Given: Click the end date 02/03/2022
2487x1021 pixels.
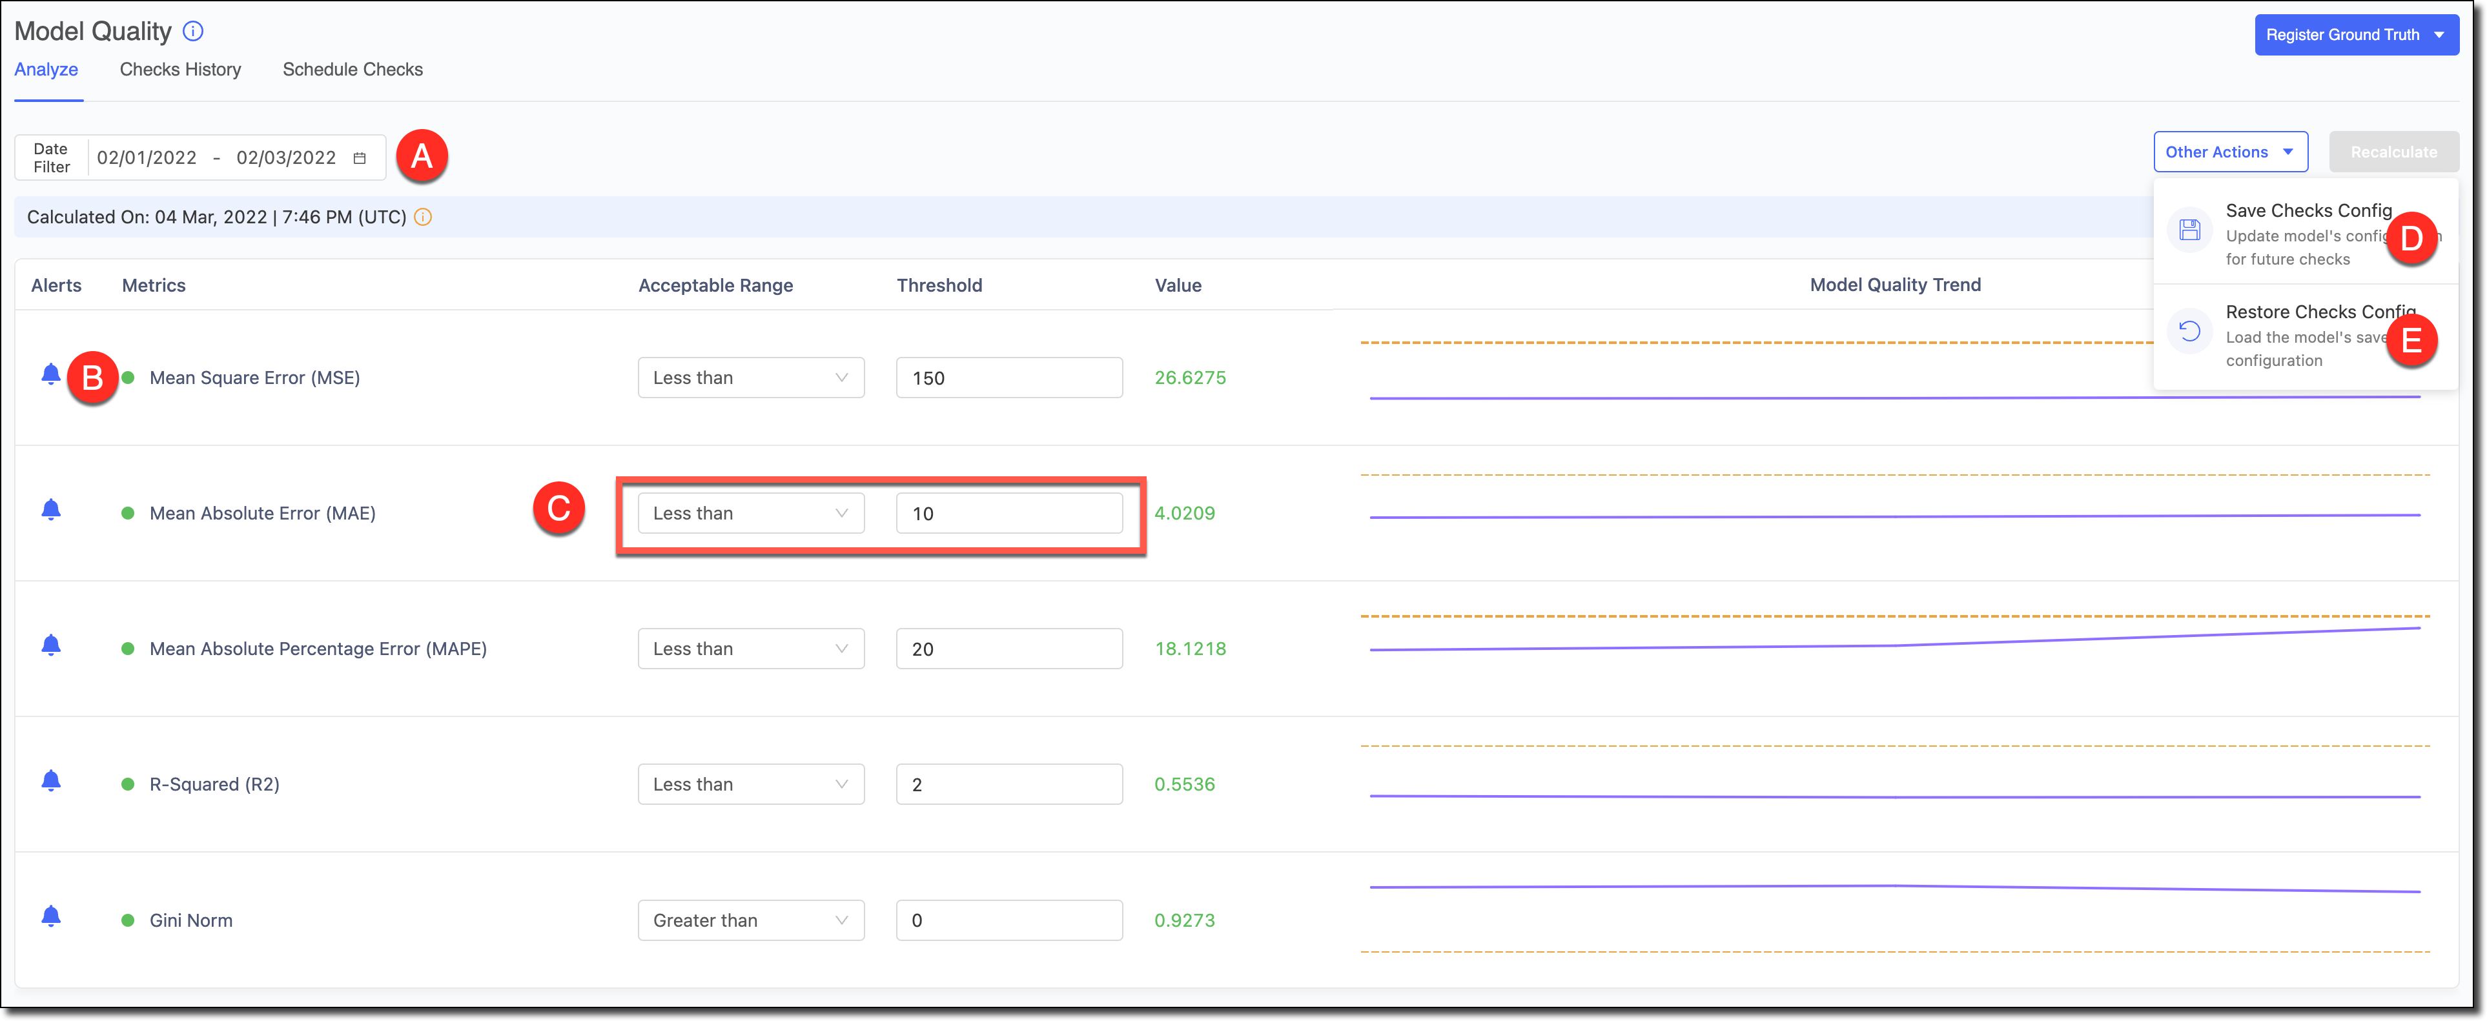Looking at the screenshot, I should [286, 157].
